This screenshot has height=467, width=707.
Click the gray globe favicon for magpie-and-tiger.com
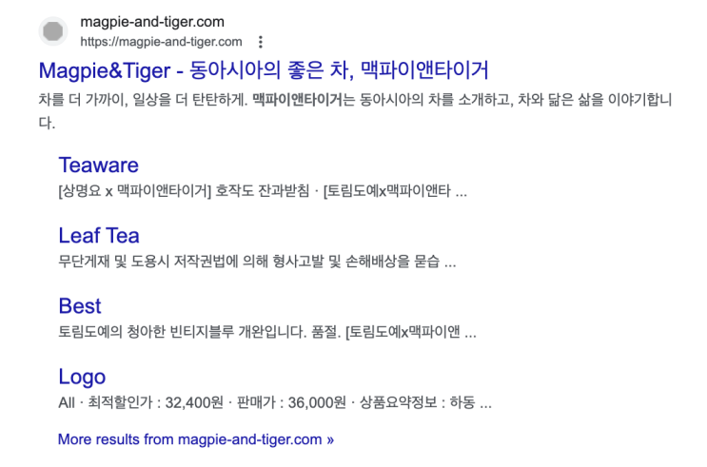click(54, 31)
